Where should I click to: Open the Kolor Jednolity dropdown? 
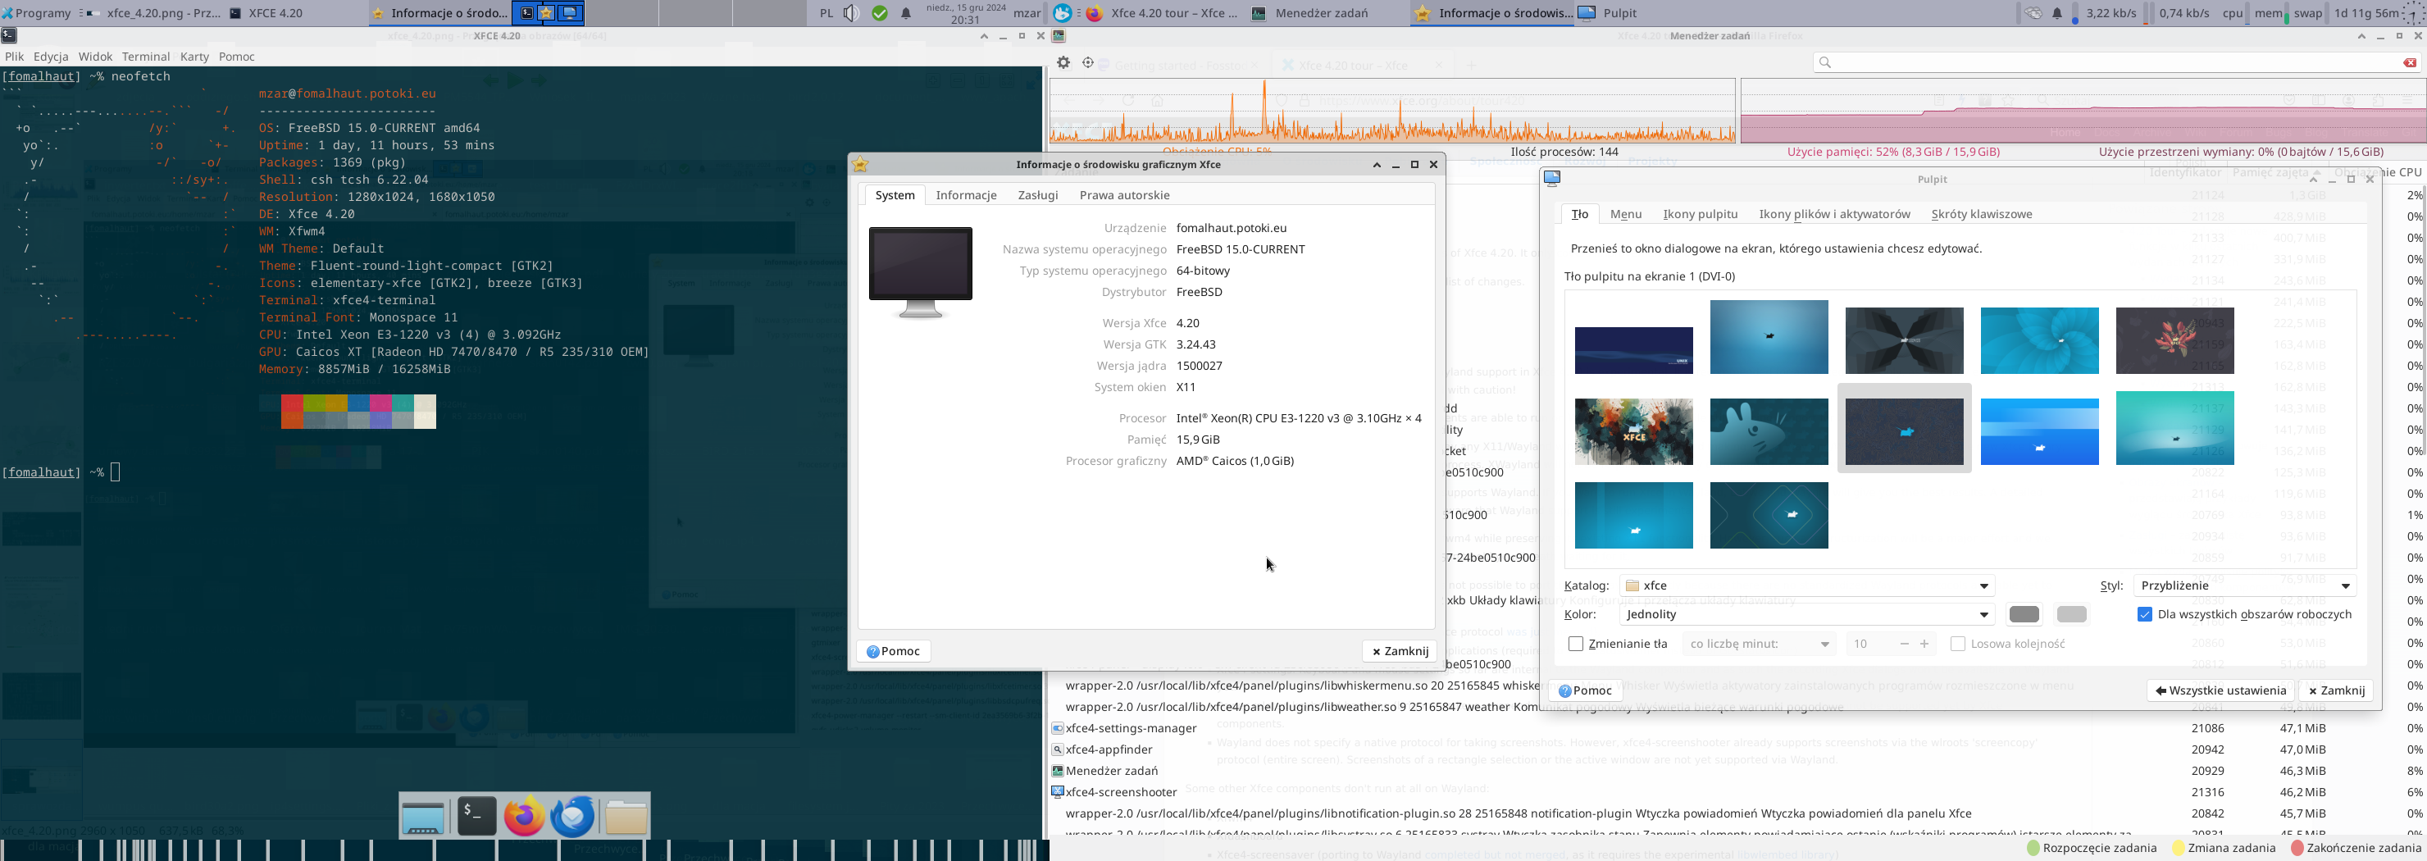(1807, 614)
